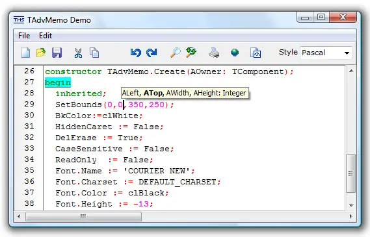Click 'DelErase' on line 32

(x=76, y=138)
